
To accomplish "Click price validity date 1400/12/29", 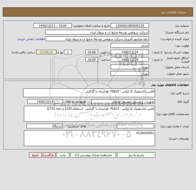I will tap(130, 59).
